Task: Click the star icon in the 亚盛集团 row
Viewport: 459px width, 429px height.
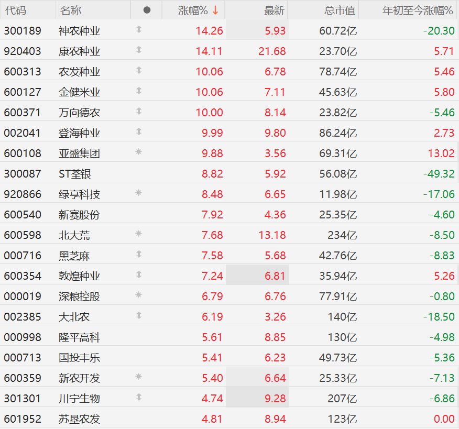Action: click(139, 152)
